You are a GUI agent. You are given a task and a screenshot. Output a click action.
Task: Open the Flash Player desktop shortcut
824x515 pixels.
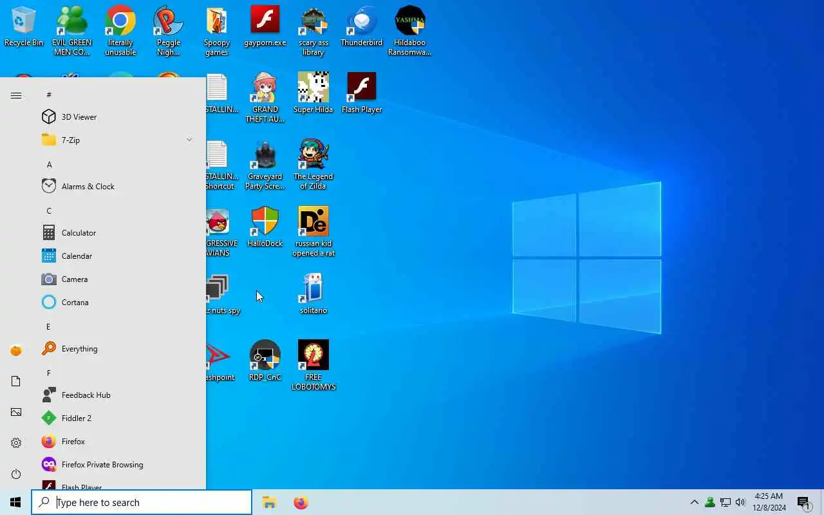click(362, 93)
